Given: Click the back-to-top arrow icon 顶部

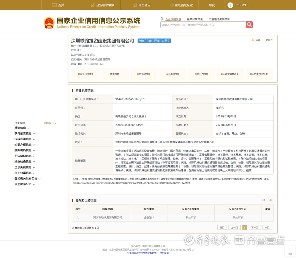Looking at the screenshot, I should point(290,251).
